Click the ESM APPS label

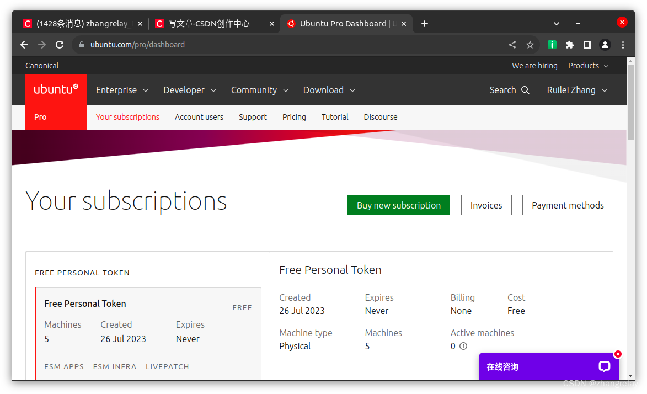tap(64, 367)
